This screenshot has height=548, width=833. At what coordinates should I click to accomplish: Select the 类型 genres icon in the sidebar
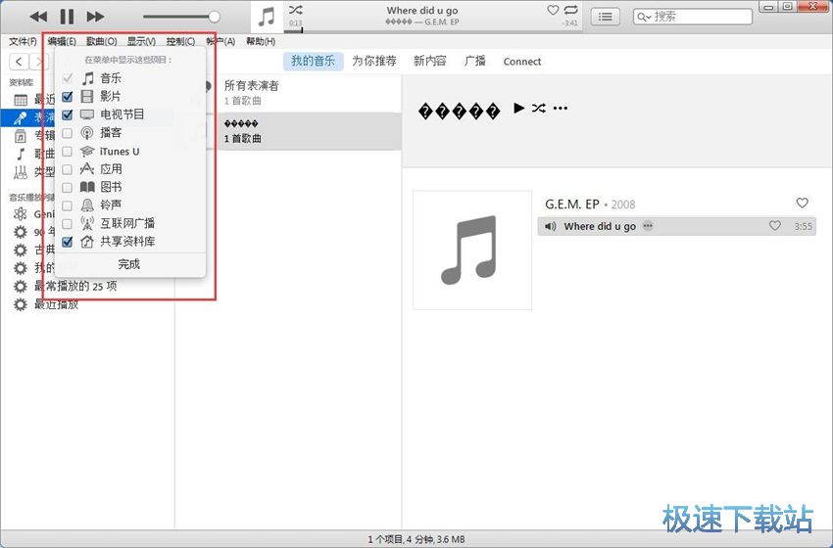21,172
